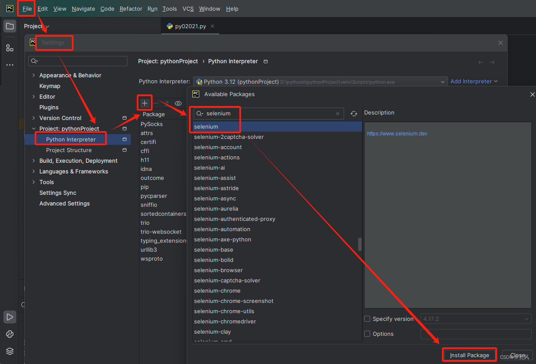
Task: Click the Settings search input field
Action: point(78,61)
